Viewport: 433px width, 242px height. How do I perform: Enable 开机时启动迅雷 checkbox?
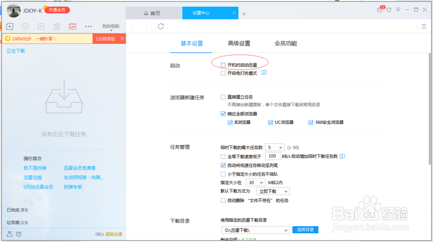223,65
